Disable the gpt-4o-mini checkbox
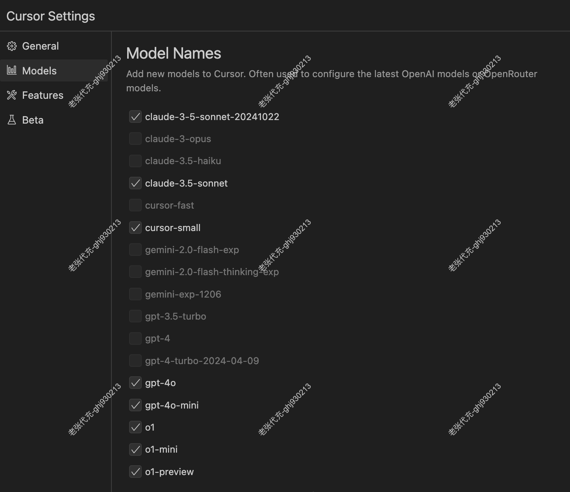The width and height of the screenshot is (570, 492). click(x=135, y=405)
